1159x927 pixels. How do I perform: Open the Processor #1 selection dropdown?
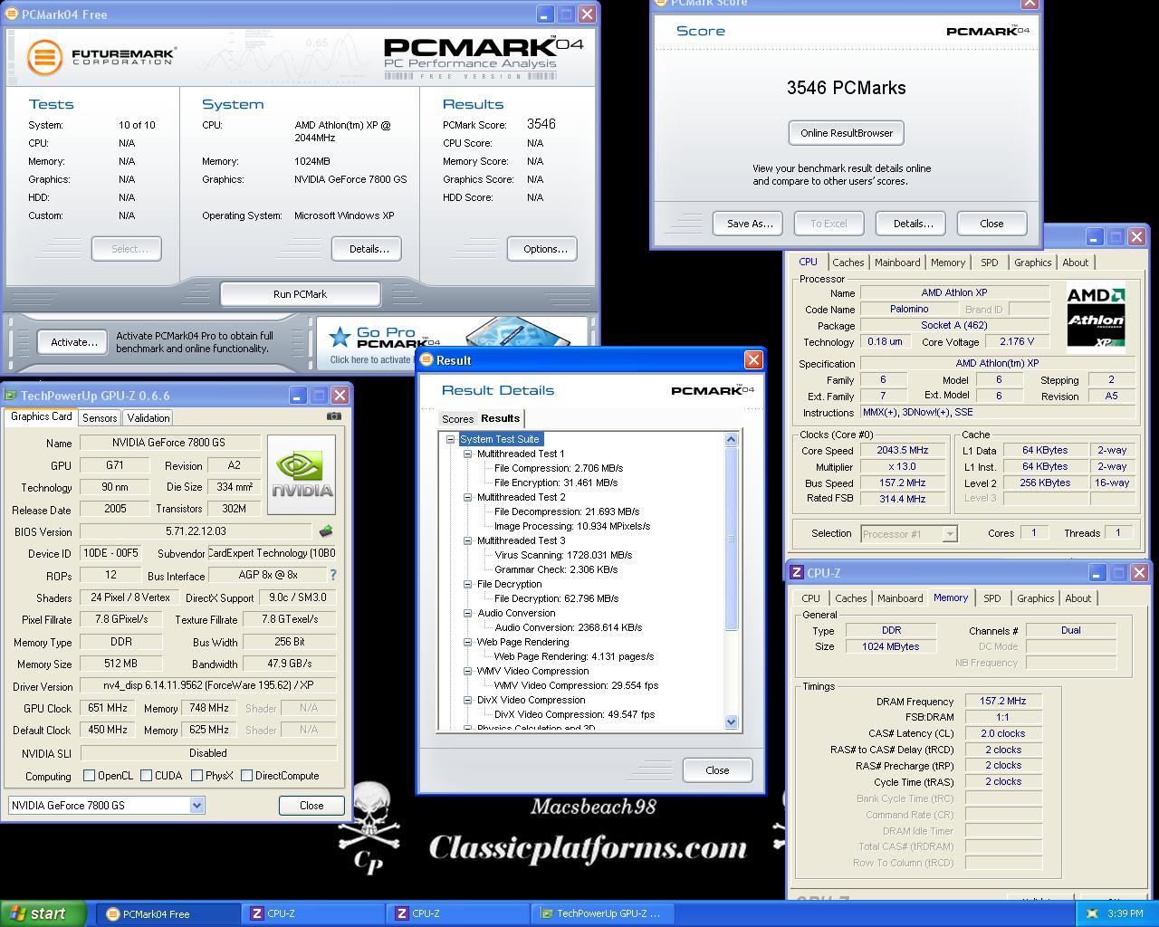[949, 534]
